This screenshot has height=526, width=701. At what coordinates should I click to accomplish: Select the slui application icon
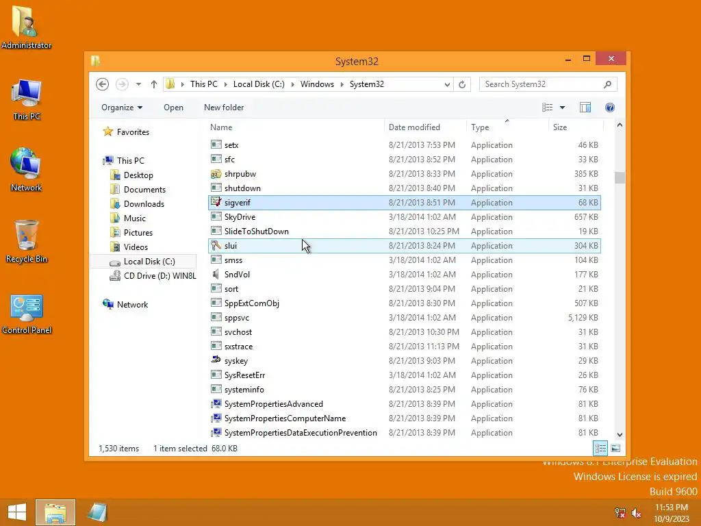(216, 246)
